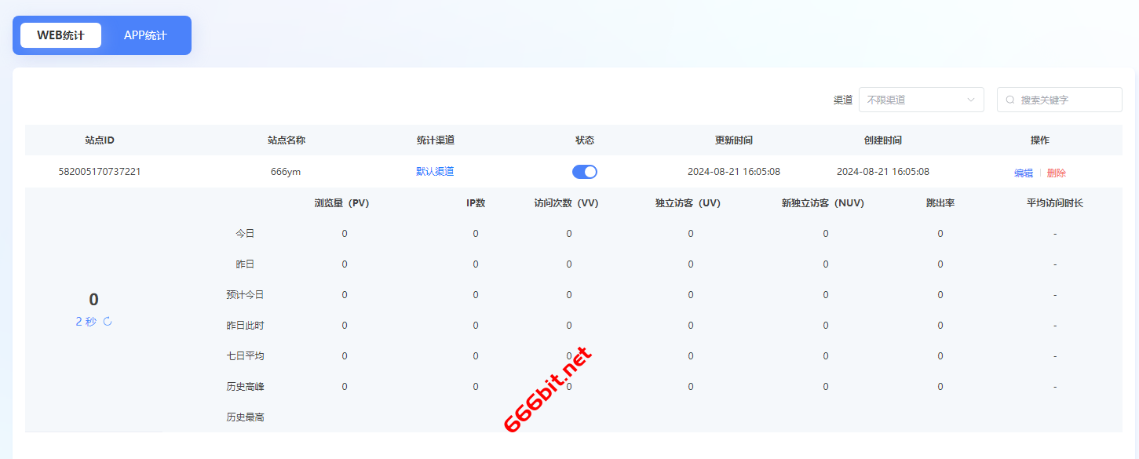Click 编辑 to edit the site
1139x459 pixels.
point(1024,173)
